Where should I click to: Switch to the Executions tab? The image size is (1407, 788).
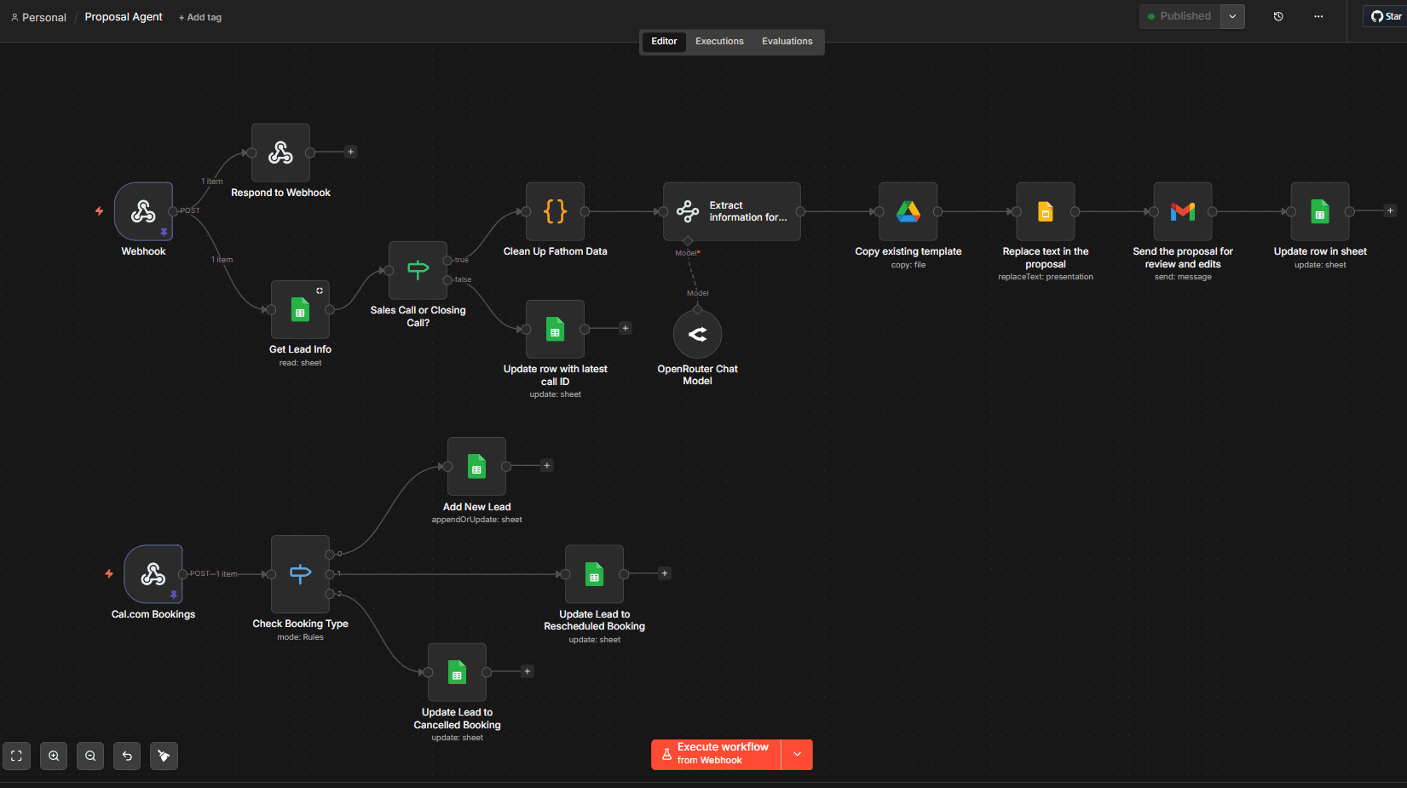coord(719,41)
